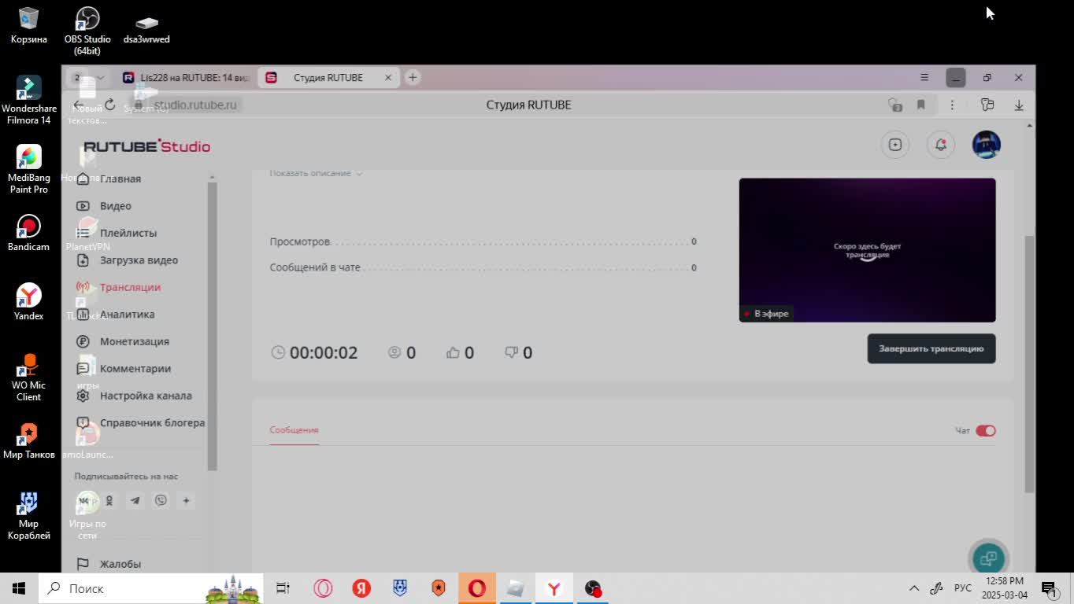1074x604 pixels.
Task: Open the browser hamburger menu
Action: click(924, 77)
